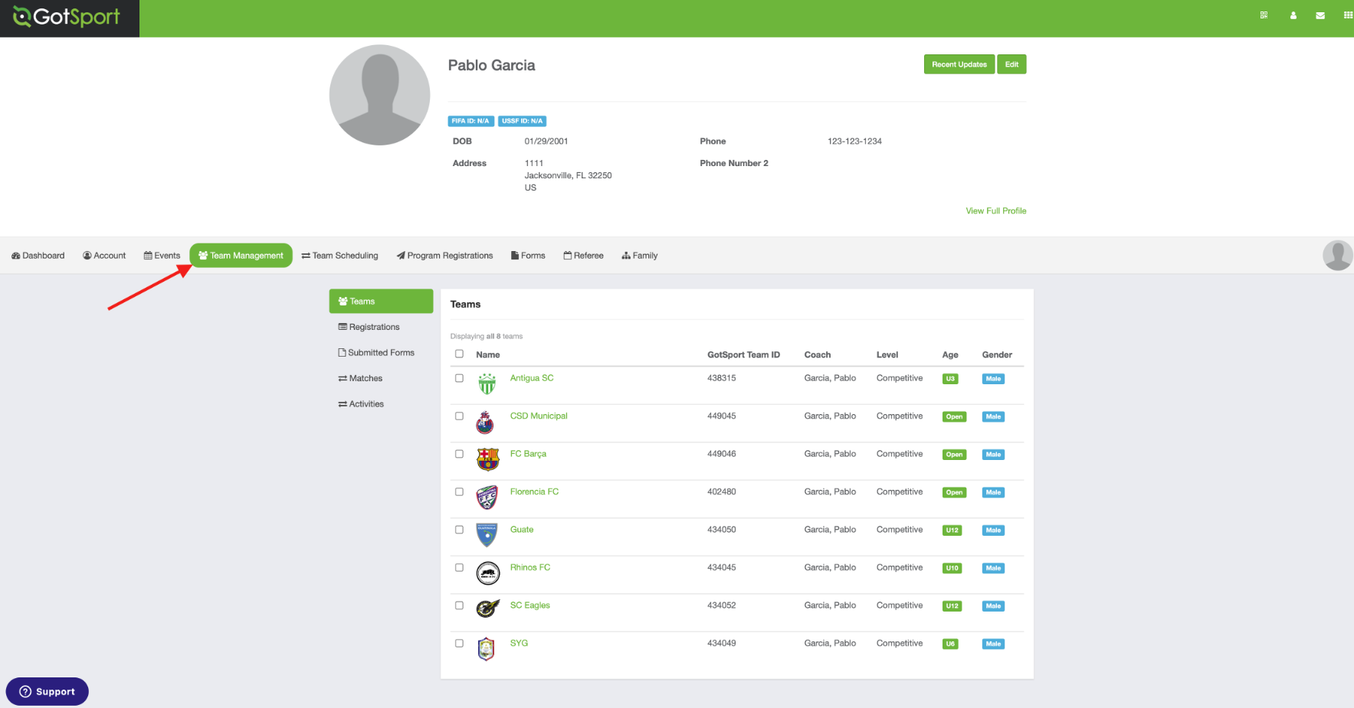Open the QR code icon in header
The height and width of the screenshot is (708, 1354).
point(1264,15)
